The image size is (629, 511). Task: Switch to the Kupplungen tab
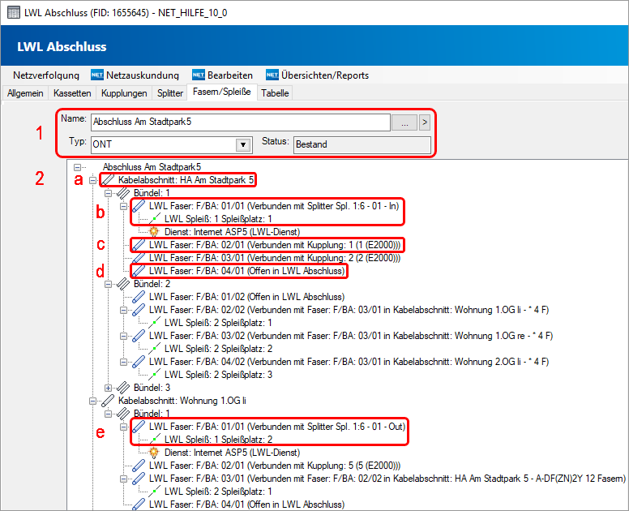(x=124, y=93)
